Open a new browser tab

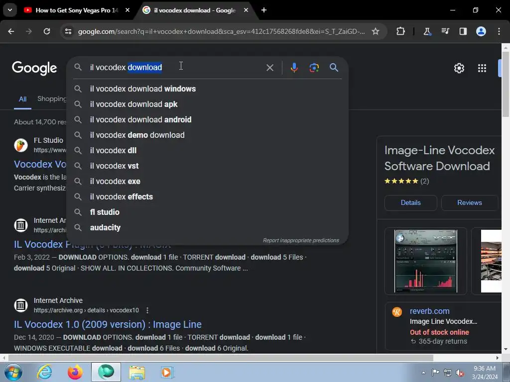(264, 10)
